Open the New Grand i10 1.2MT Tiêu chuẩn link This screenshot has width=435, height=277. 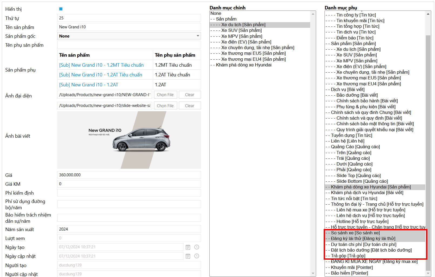(x=101, y=65)
